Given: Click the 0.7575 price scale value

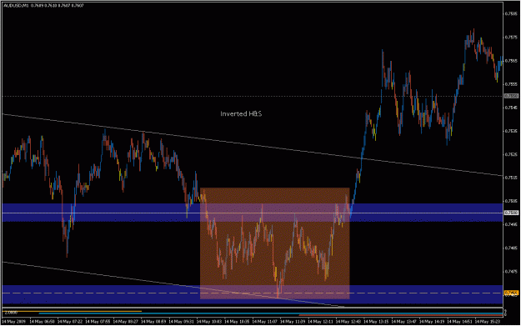Looking at the screenshot, I should point(511,38).
